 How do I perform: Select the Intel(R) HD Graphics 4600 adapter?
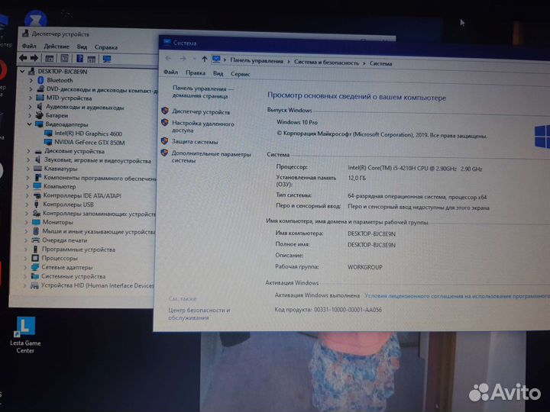[88, 134]
